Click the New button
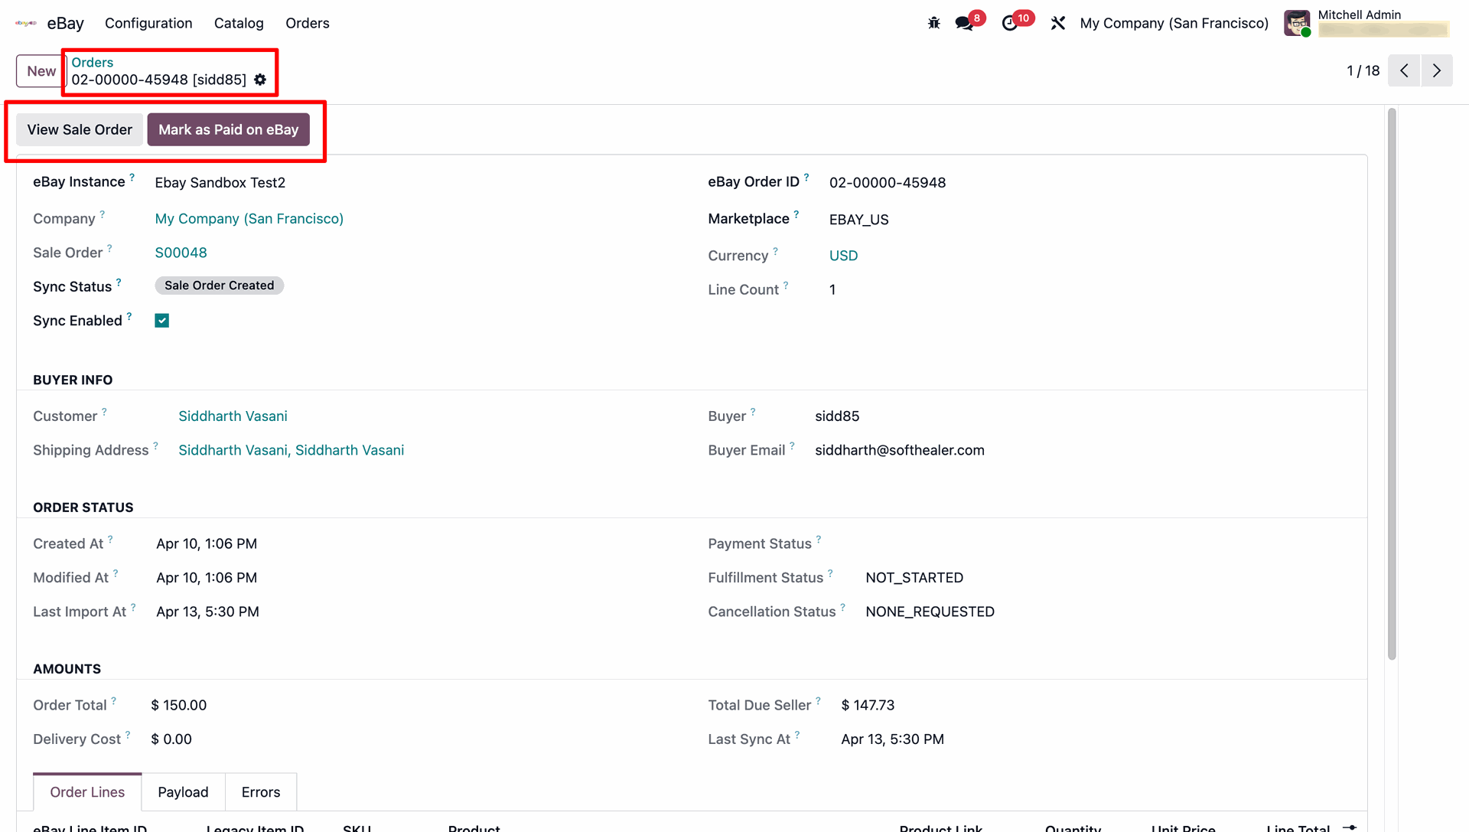Image resolution: width=1469 pixels, height=832 pixels. click(x=41, y=71)
